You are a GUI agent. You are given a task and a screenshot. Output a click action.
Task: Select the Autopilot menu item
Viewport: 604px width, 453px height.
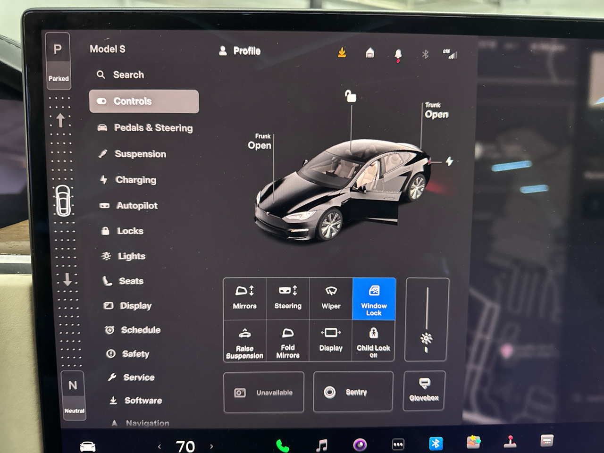pyautogui.click(x=137, y=206)
